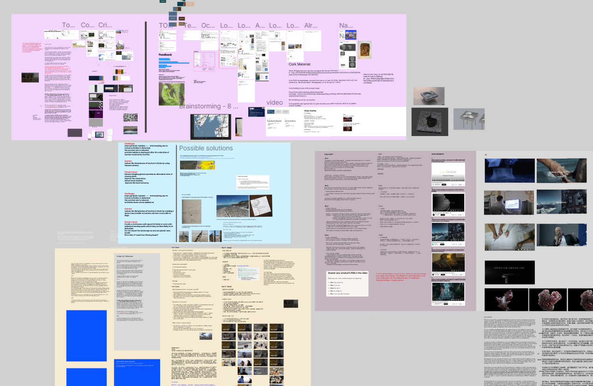The height and width of the screenshot is (386, 593).
Task: Select the 'Co...' frame title
Action: coord(87,25)
